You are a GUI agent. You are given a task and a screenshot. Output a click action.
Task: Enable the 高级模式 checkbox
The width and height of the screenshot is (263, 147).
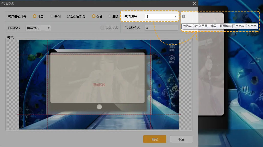pos(102,28)
